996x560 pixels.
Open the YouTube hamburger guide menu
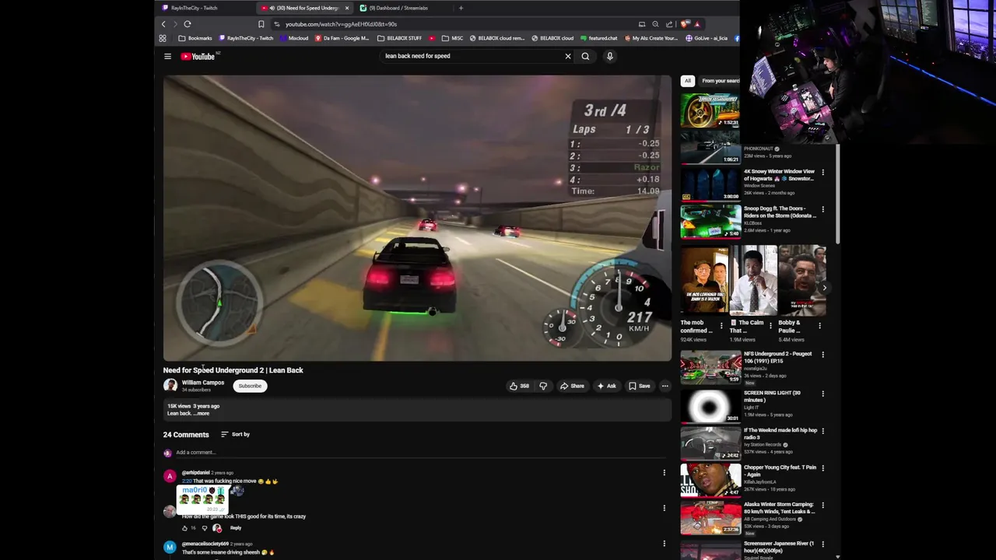[167, 56]
